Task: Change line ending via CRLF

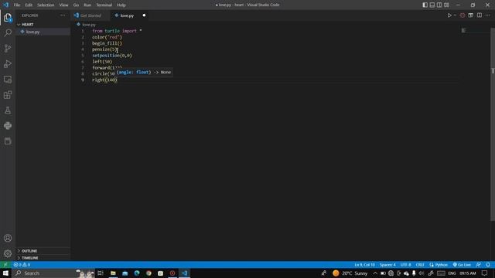Action: tap(420, 265)
